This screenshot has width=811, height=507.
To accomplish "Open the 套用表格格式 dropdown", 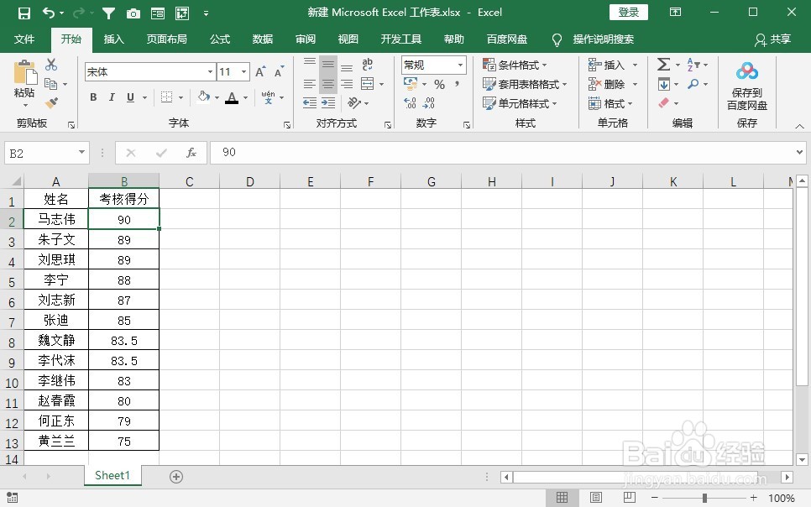I will point(525,84).
